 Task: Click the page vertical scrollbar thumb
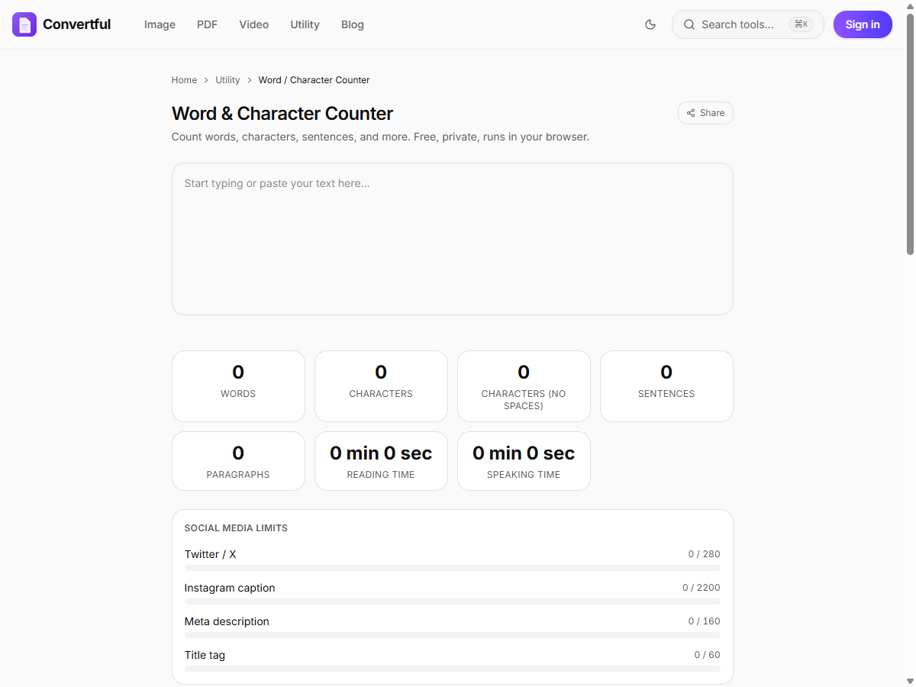[x=910, y=133]
